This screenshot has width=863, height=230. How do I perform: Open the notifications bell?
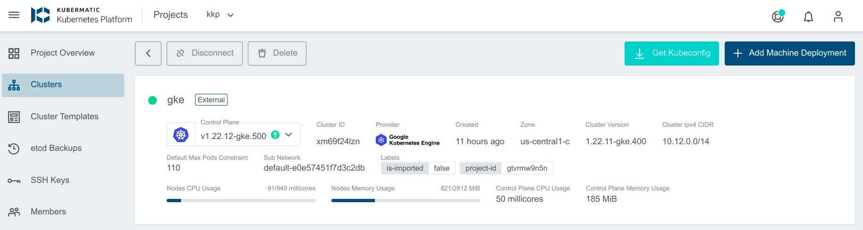pyautogui.click(x=808, y=17)
